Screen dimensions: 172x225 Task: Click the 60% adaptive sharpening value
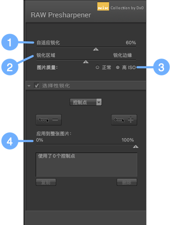[x=131, y=43]
